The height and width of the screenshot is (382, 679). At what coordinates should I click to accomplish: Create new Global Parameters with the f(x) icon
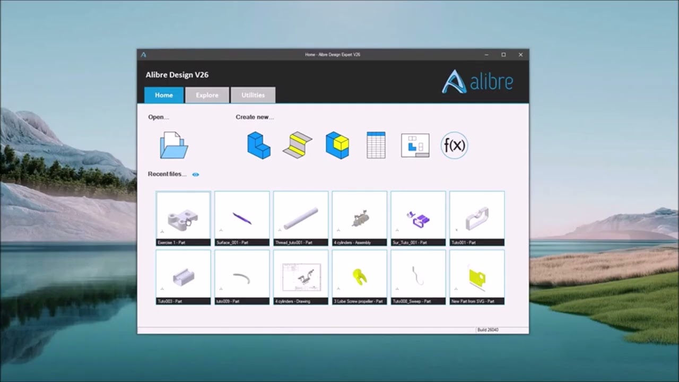click(x=455, y=145)
